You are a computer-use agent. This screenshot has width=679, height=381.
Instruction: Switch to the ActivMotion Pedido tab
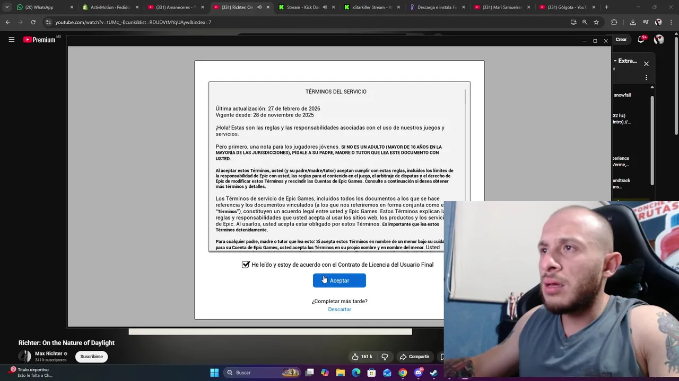(x=110, y=7)
